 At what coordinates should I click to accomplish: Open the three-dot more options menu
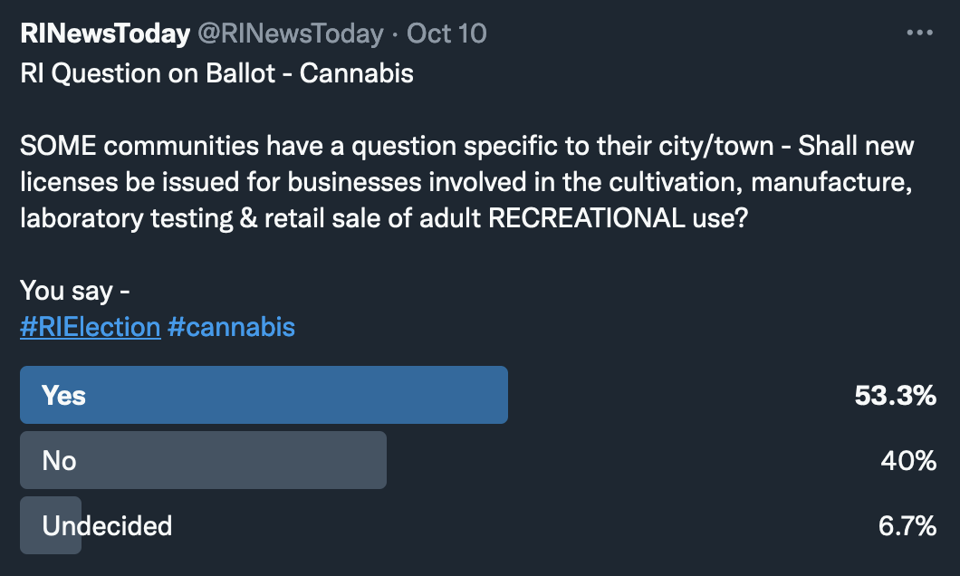[918, 34]
